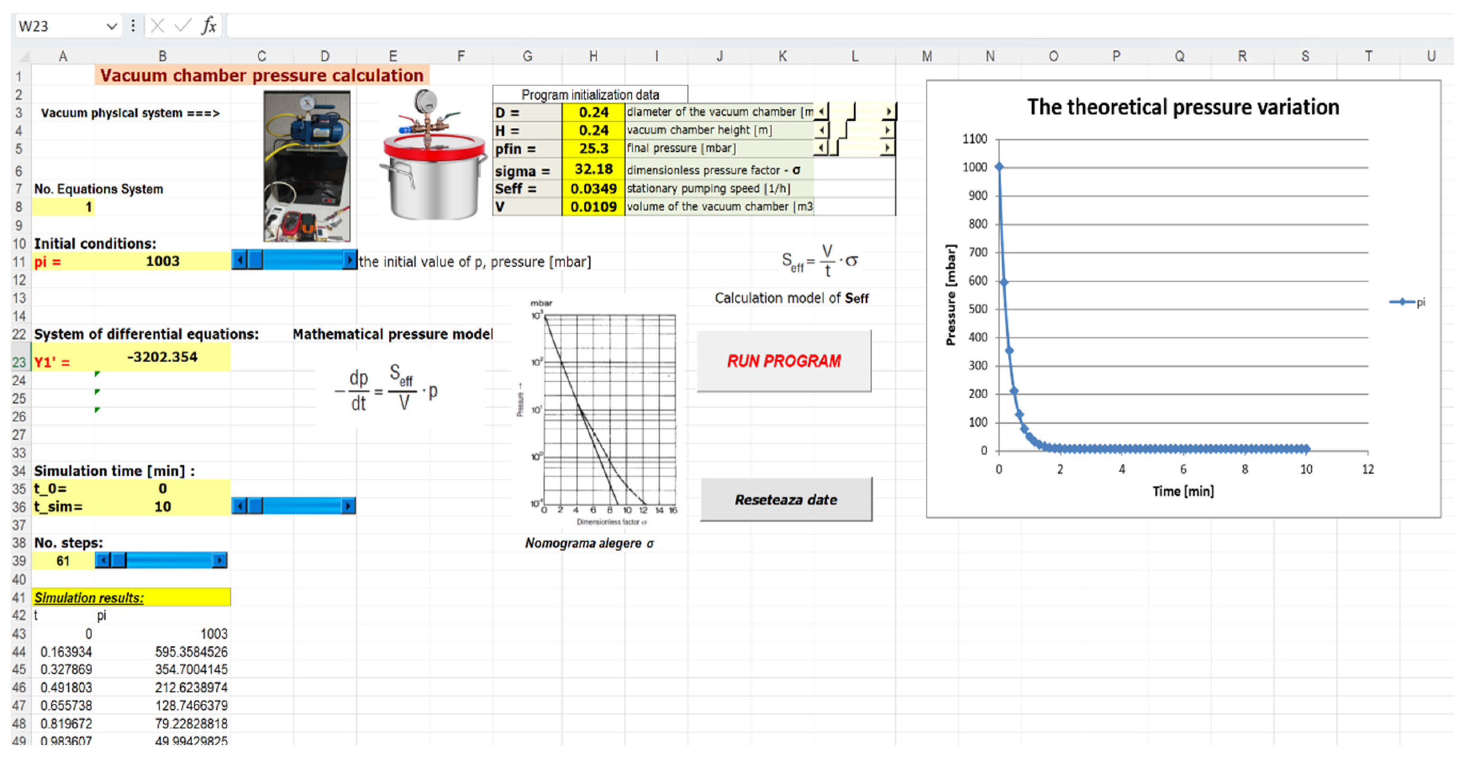Select column H header
1469x764 pixels.
pos(593,56)
